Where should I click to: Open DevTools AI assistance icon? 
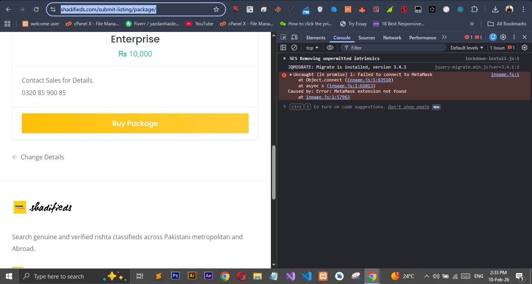(493, 37)
